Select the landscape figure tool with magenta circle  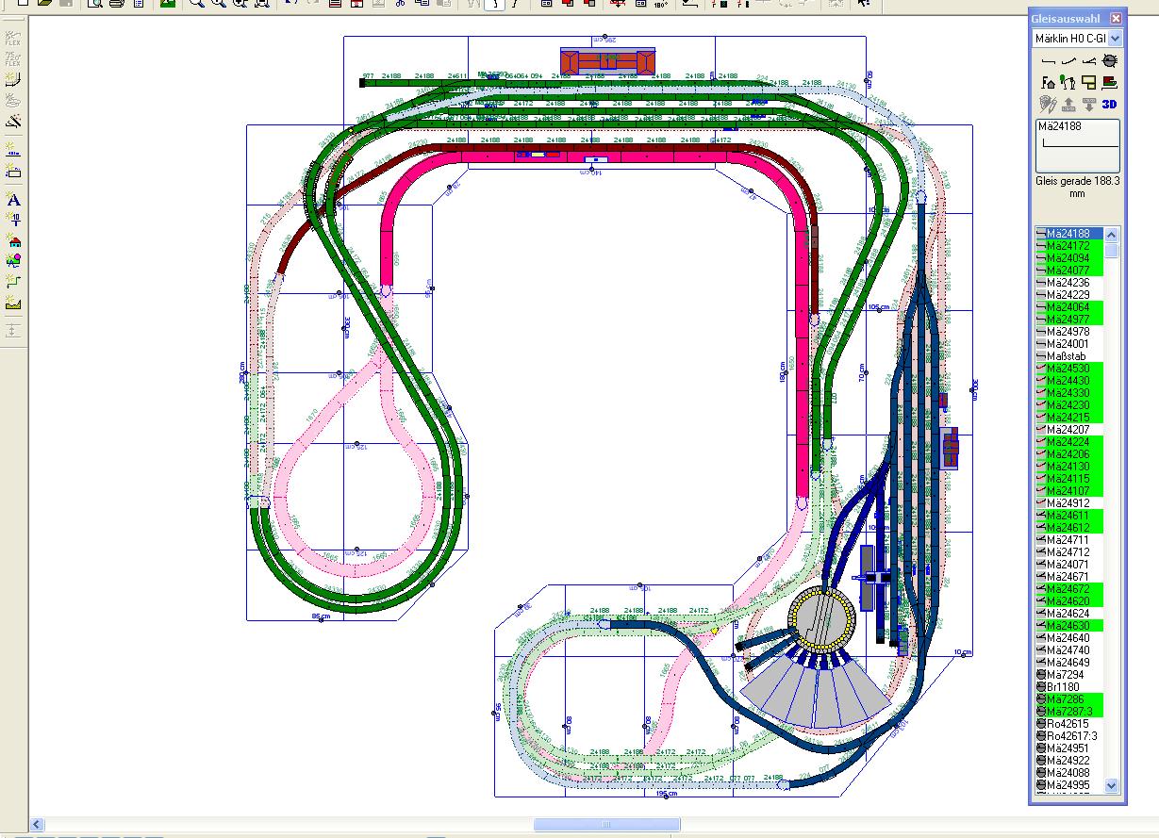coord(13,261)
